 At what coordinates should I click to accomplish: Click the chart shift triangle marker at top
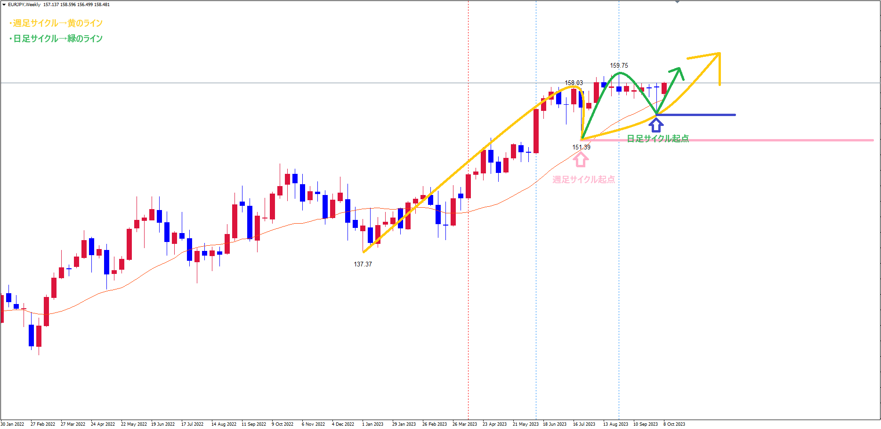[x=677, y=2]
